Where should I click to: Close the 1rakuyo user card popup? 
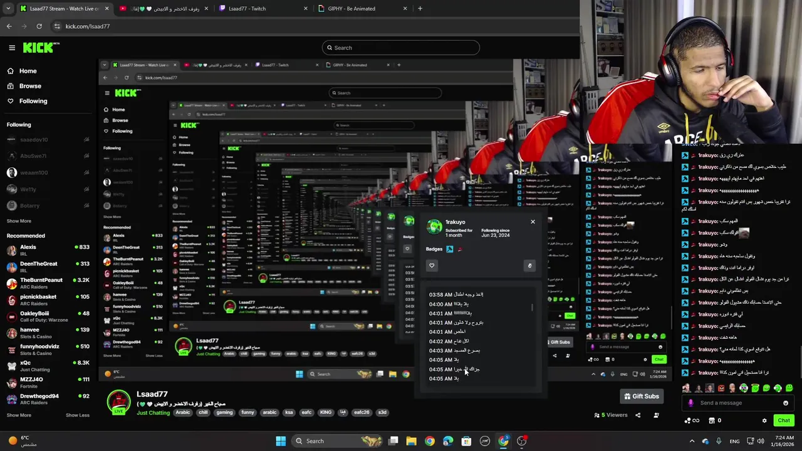533,222
